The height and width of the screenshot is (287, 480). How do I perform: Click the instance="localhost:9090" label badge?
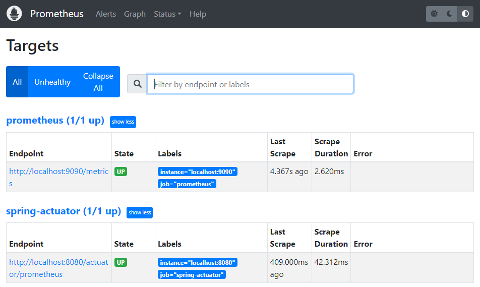(x=198, y=172)
